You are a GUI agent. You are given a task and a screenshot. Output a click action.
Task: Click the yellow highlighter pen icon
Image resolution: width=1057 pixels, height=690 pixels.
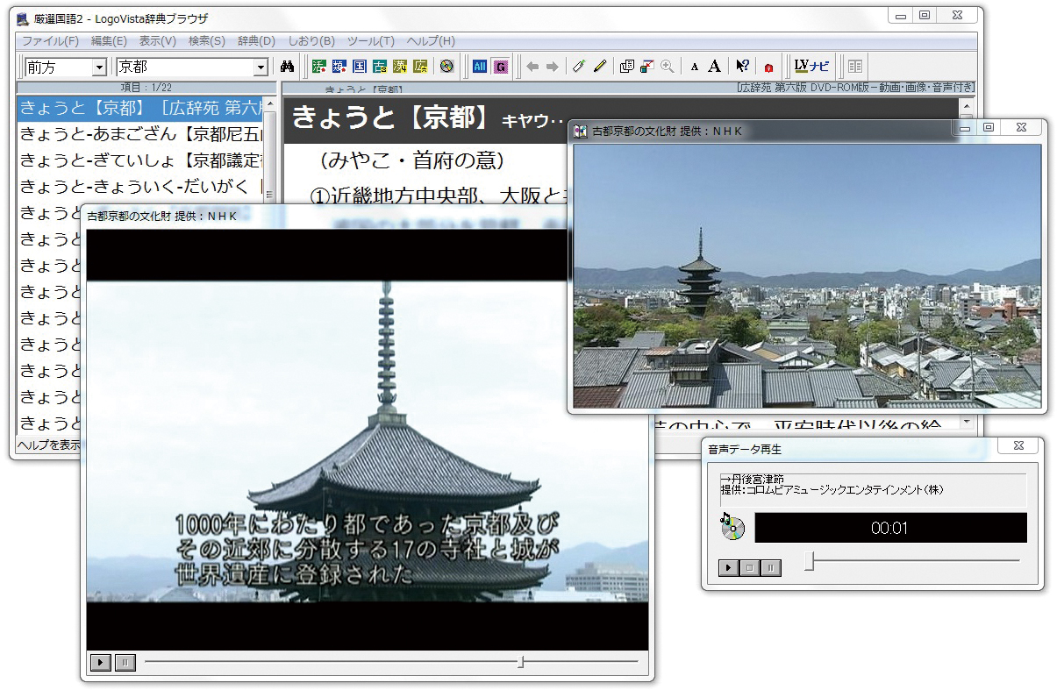600,67
